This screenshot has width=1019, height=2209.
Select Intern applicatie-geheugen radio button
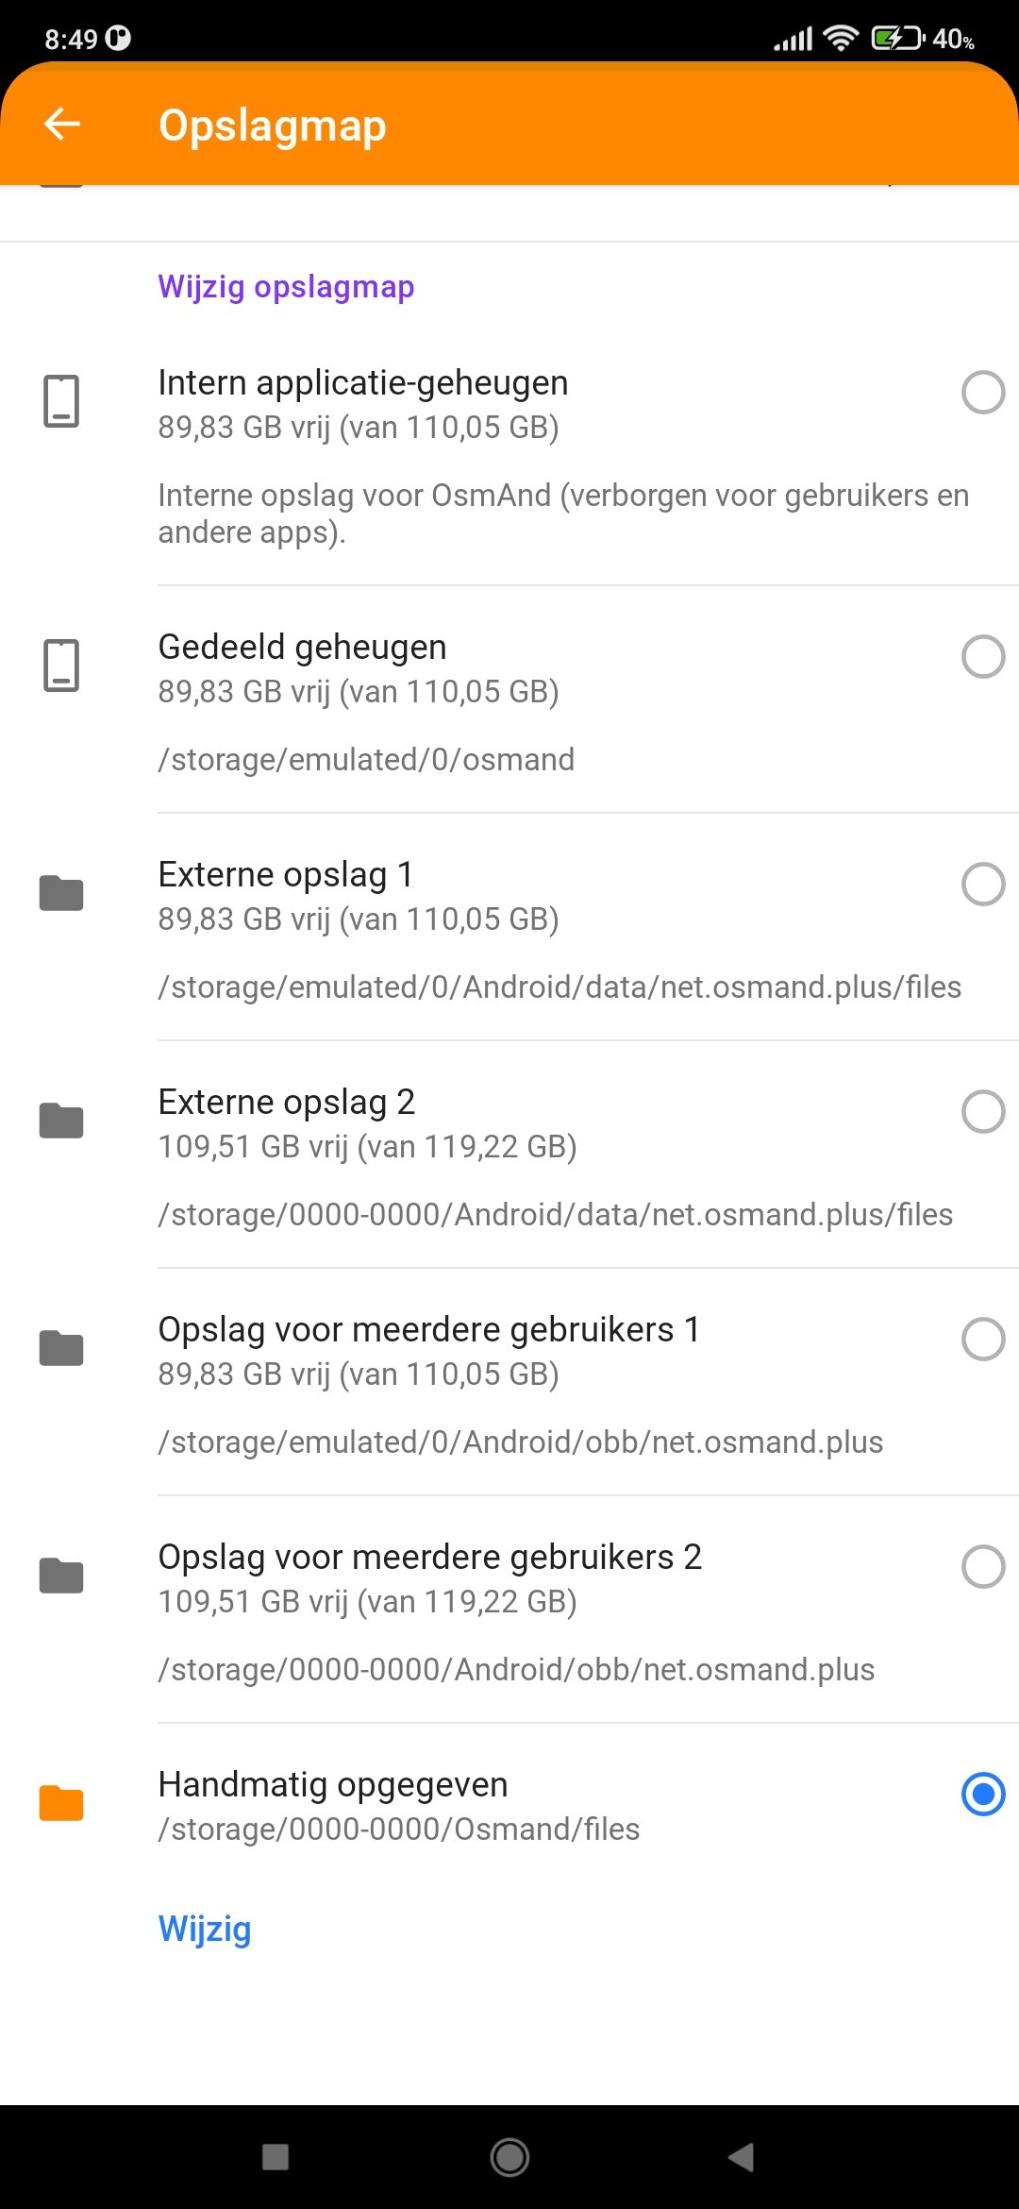click(x=982, y=393)
